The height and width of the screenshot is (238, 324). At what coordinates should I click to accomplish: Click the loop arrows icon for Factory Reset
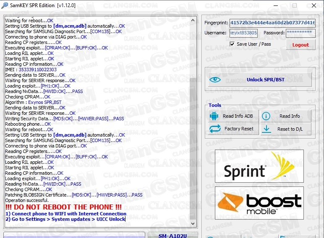215,129
